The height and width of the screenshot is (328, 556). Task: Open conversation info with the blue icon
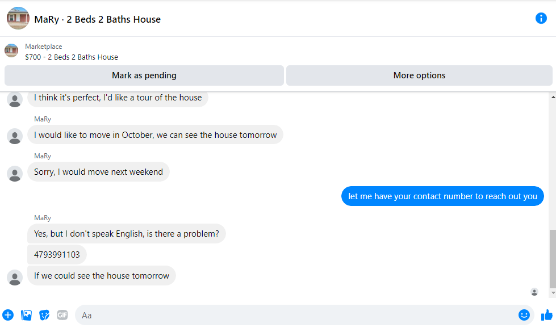tap(541, 18)
